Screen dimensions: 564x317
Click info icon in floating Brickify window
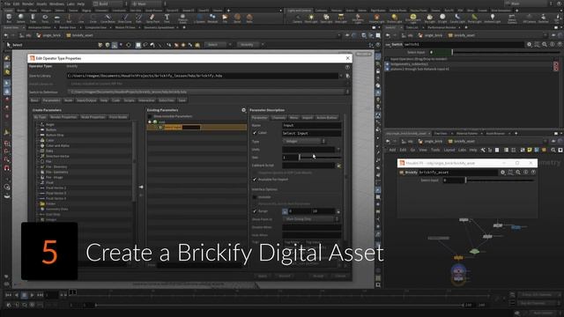[525, 173]
